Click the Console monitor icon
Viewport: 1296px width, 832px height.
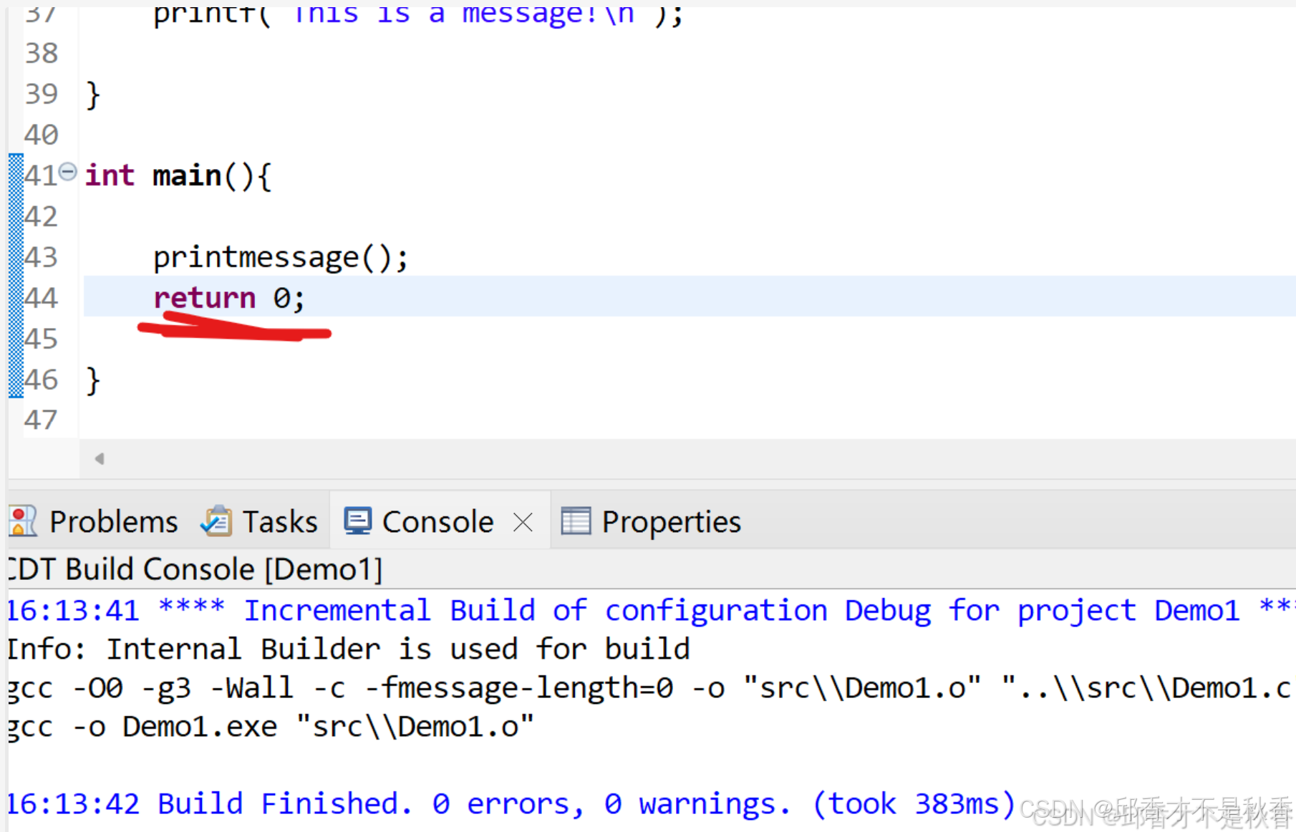pos(358,521)
